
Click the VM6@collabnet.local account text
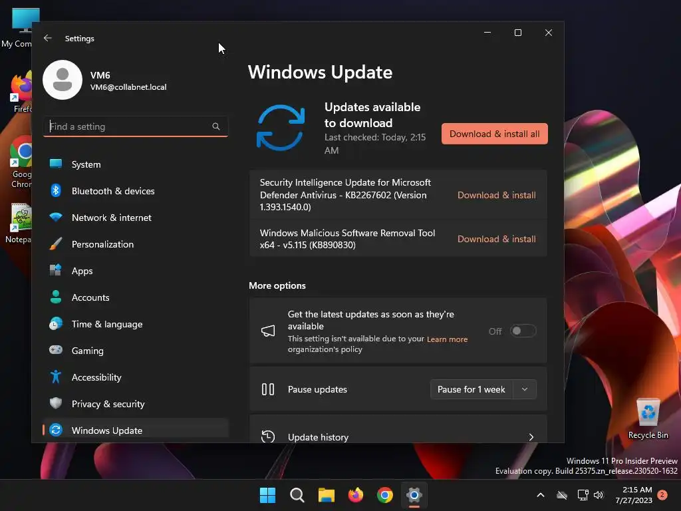(128, 87)
